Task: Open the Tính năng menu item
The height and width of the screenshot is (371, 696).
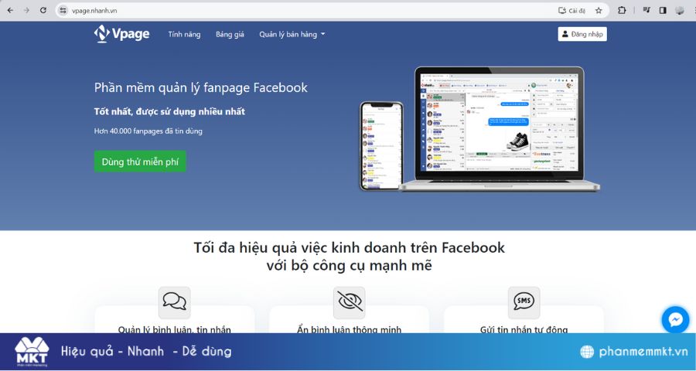Action: point(184,34)
